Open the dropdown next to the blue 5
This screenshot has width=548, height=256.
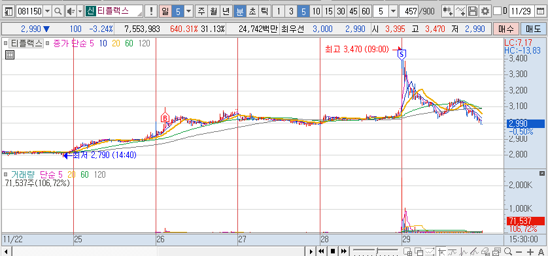pyautogui.click(x=189, y=12)
